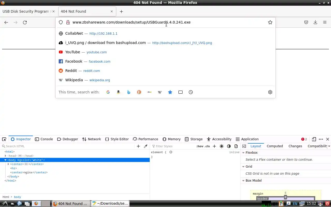This screenshot has height=207, width=331.
Task: Show more sidebar tabs dropdown
Action: click(x=329, y=146)
